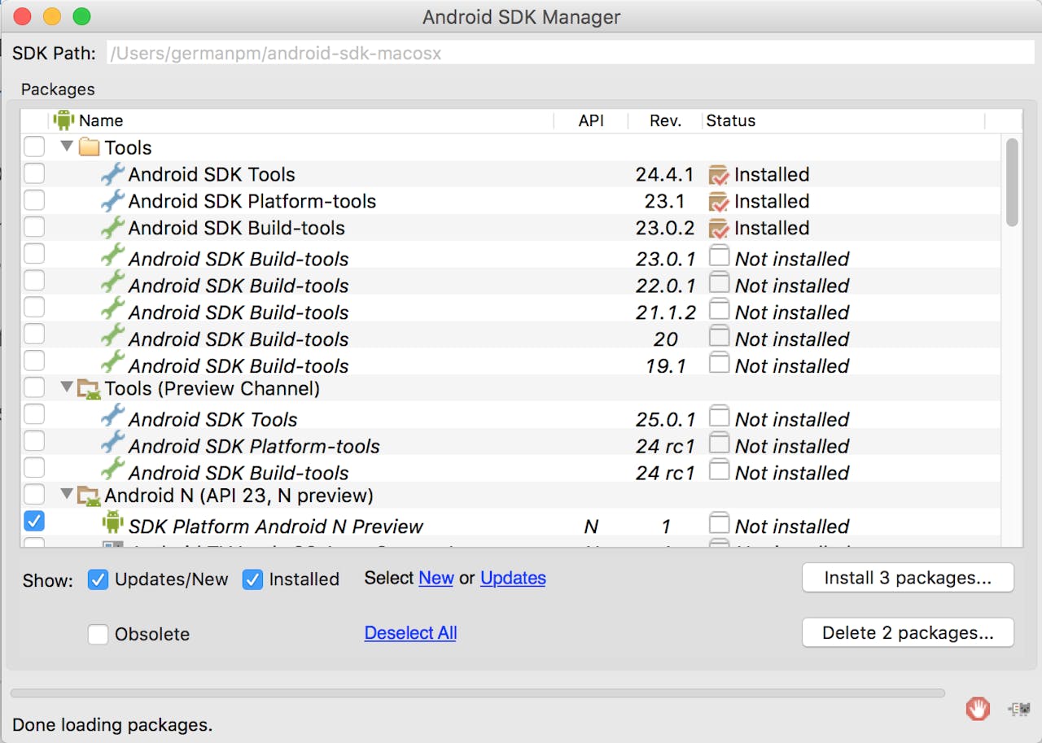Image resolution: width=1042 pixels, height=743 pixels.
Task: Click the Rev. column header
Action: point(665,120)
